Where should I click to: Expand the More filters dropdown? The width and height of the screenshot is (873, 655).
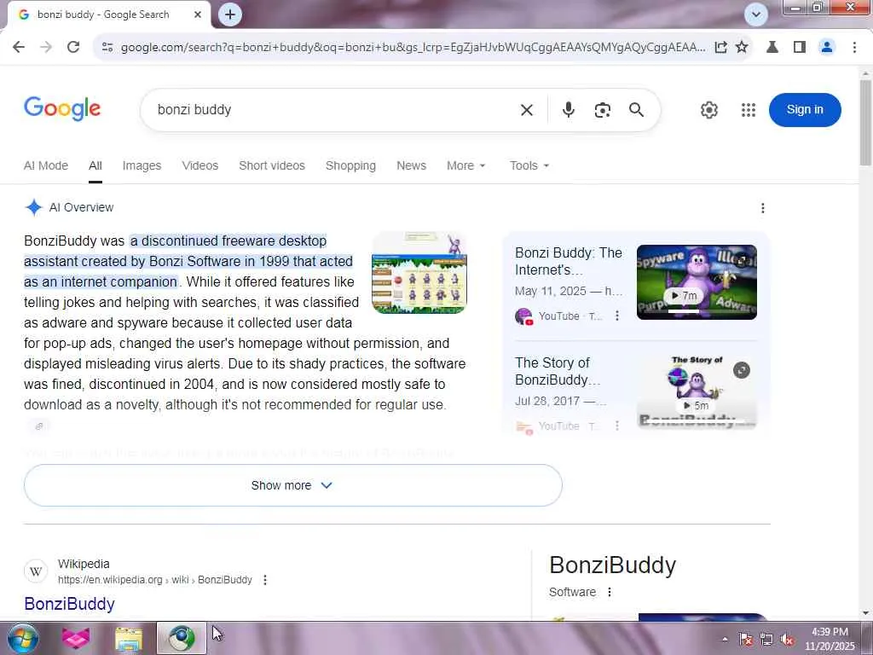466,165
